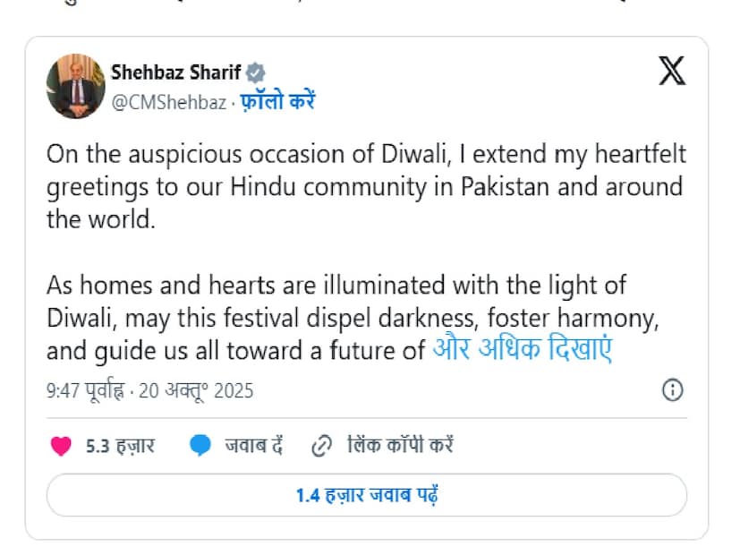Click the लिंक कॉपी करें label

coord(397,446)
